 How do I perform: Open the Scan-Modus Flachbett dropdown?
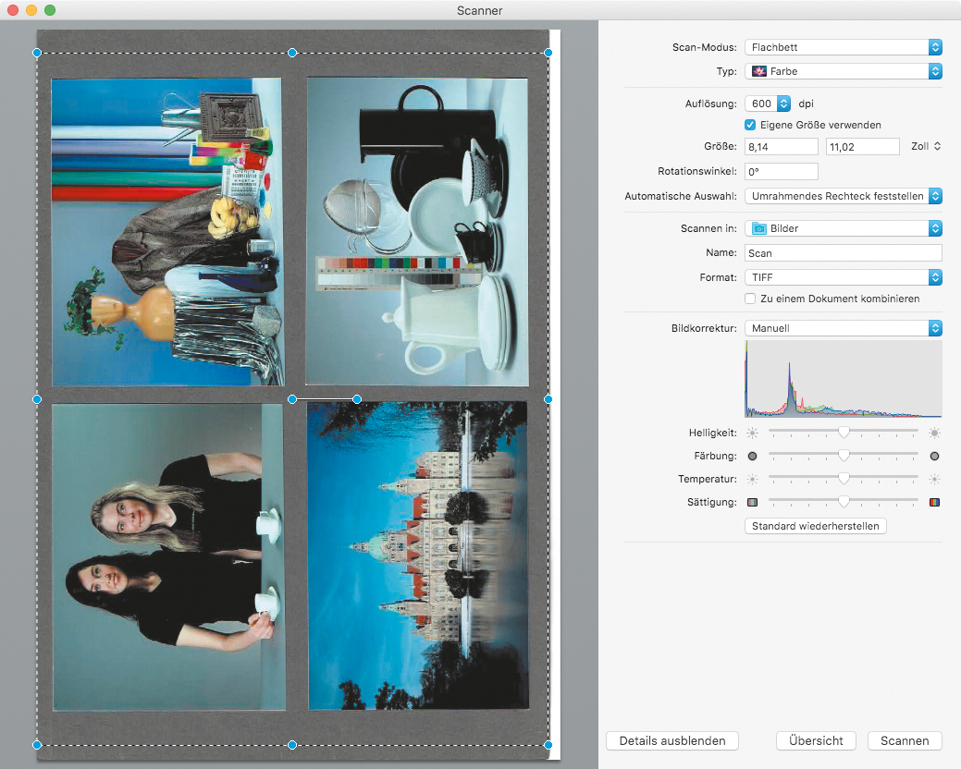tap(843, 47)
